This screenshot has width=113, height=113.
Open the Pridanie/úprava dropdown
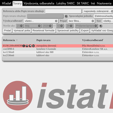(x=86, y=26)
